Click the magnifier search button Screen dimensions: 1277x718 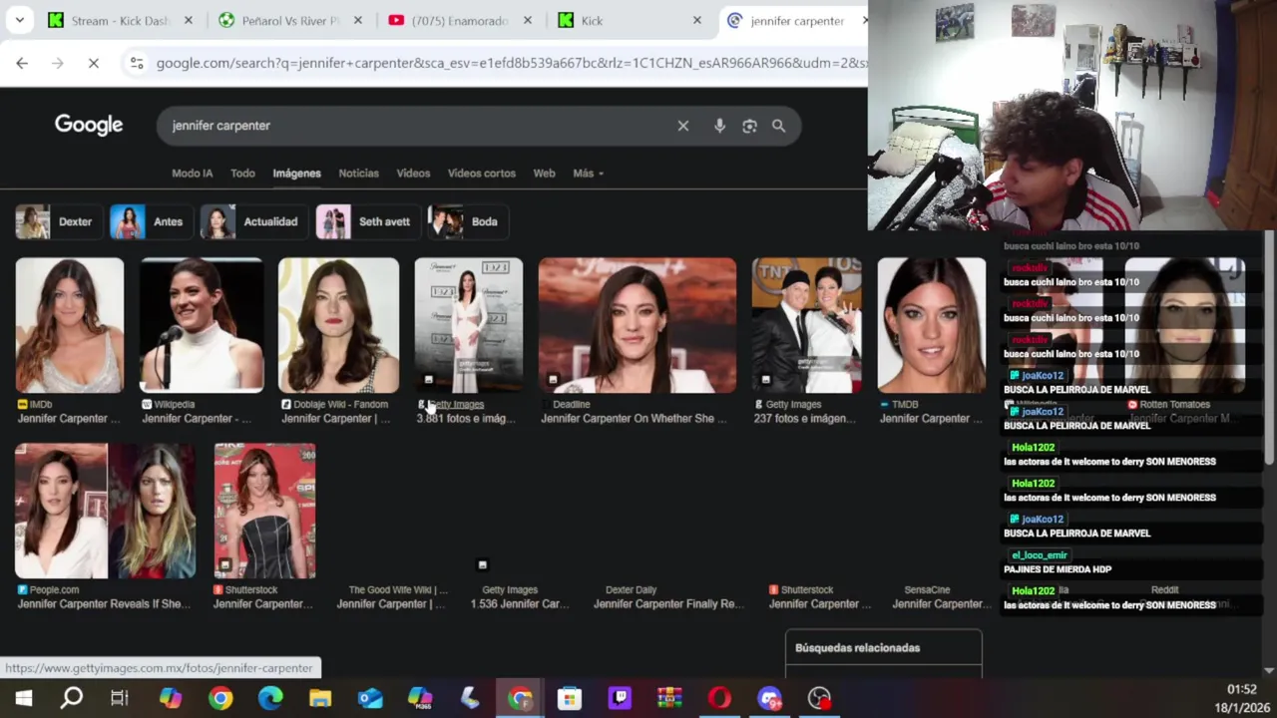pos(778,126)
